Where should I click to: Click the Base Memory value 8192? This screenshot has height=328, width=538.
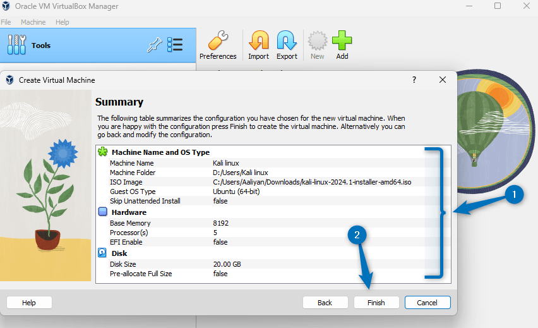220,223
